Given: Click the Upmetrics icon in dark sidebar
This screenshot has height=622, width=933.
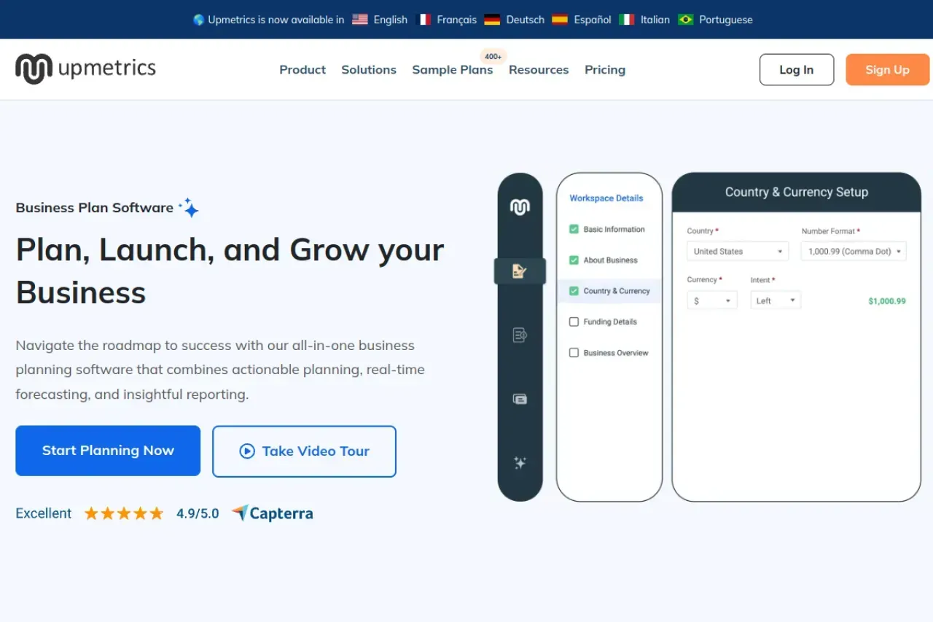Looking at the screenshot, I should [x=520, y=208].
